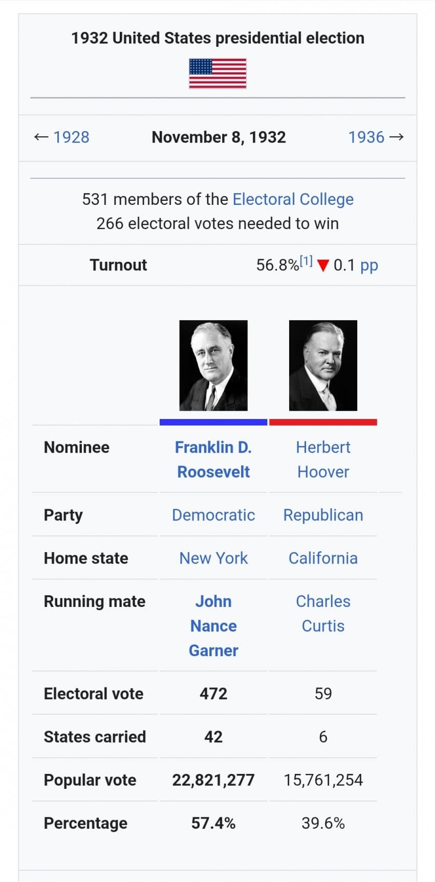Open Charles Curtis running mate link
435x882 pixels.
tap(323, 614)
